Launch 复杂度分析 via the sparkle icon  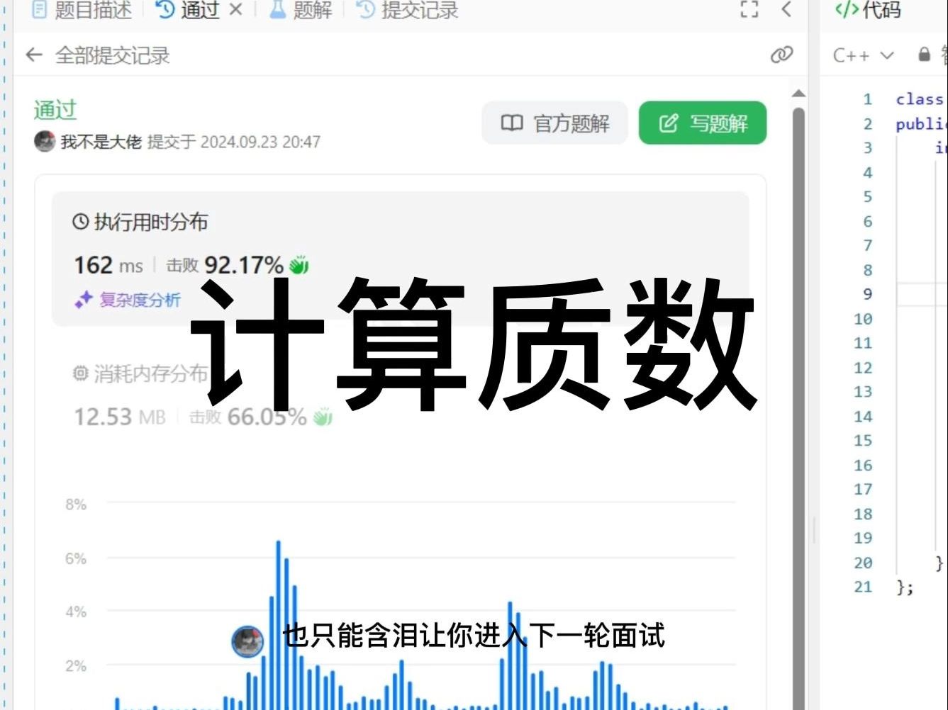(83, 300)
